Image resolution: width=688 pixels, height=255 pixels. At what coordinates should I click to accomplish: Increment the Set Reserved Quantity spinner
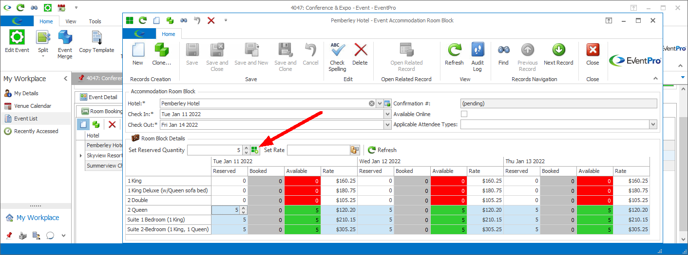(246, 148)
